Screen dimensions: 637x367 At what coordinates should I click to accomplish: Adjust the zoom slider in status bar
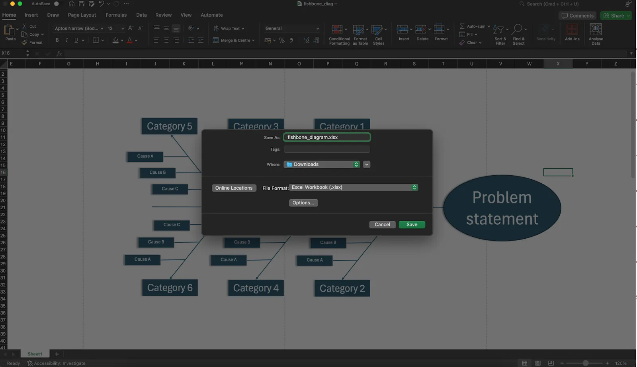[x=585, y=363]
